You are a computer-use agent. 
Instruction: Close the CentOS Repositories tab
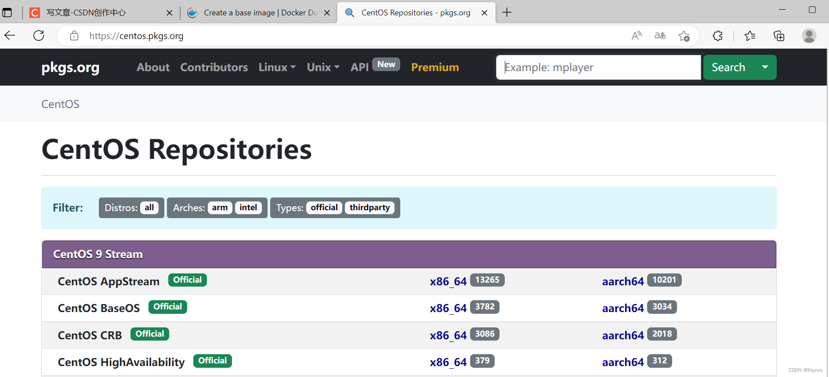tap(485, 13)
